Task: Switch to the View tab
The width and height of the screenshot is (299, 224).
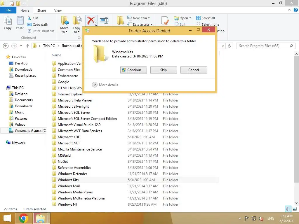Action: click(58, 10)
